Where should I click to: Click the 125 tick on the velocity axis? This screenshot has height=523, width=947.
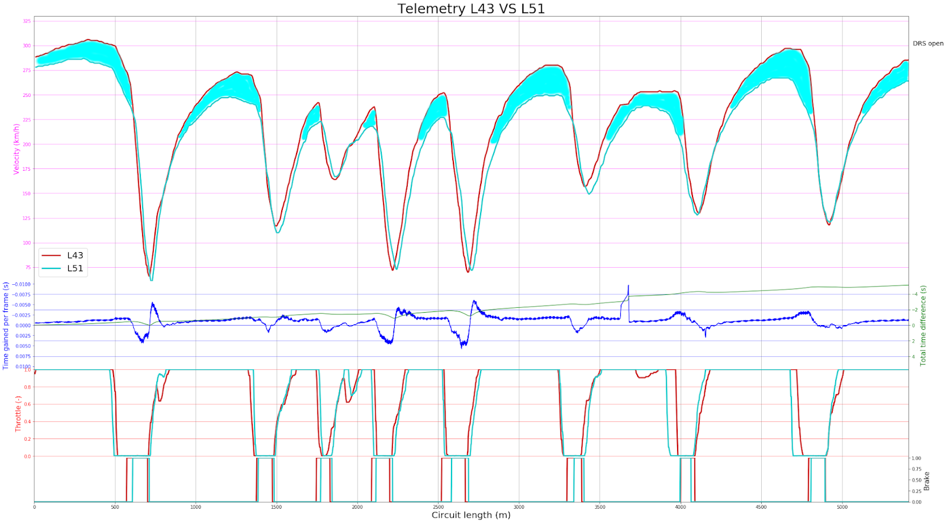click(x=27, y=218)
